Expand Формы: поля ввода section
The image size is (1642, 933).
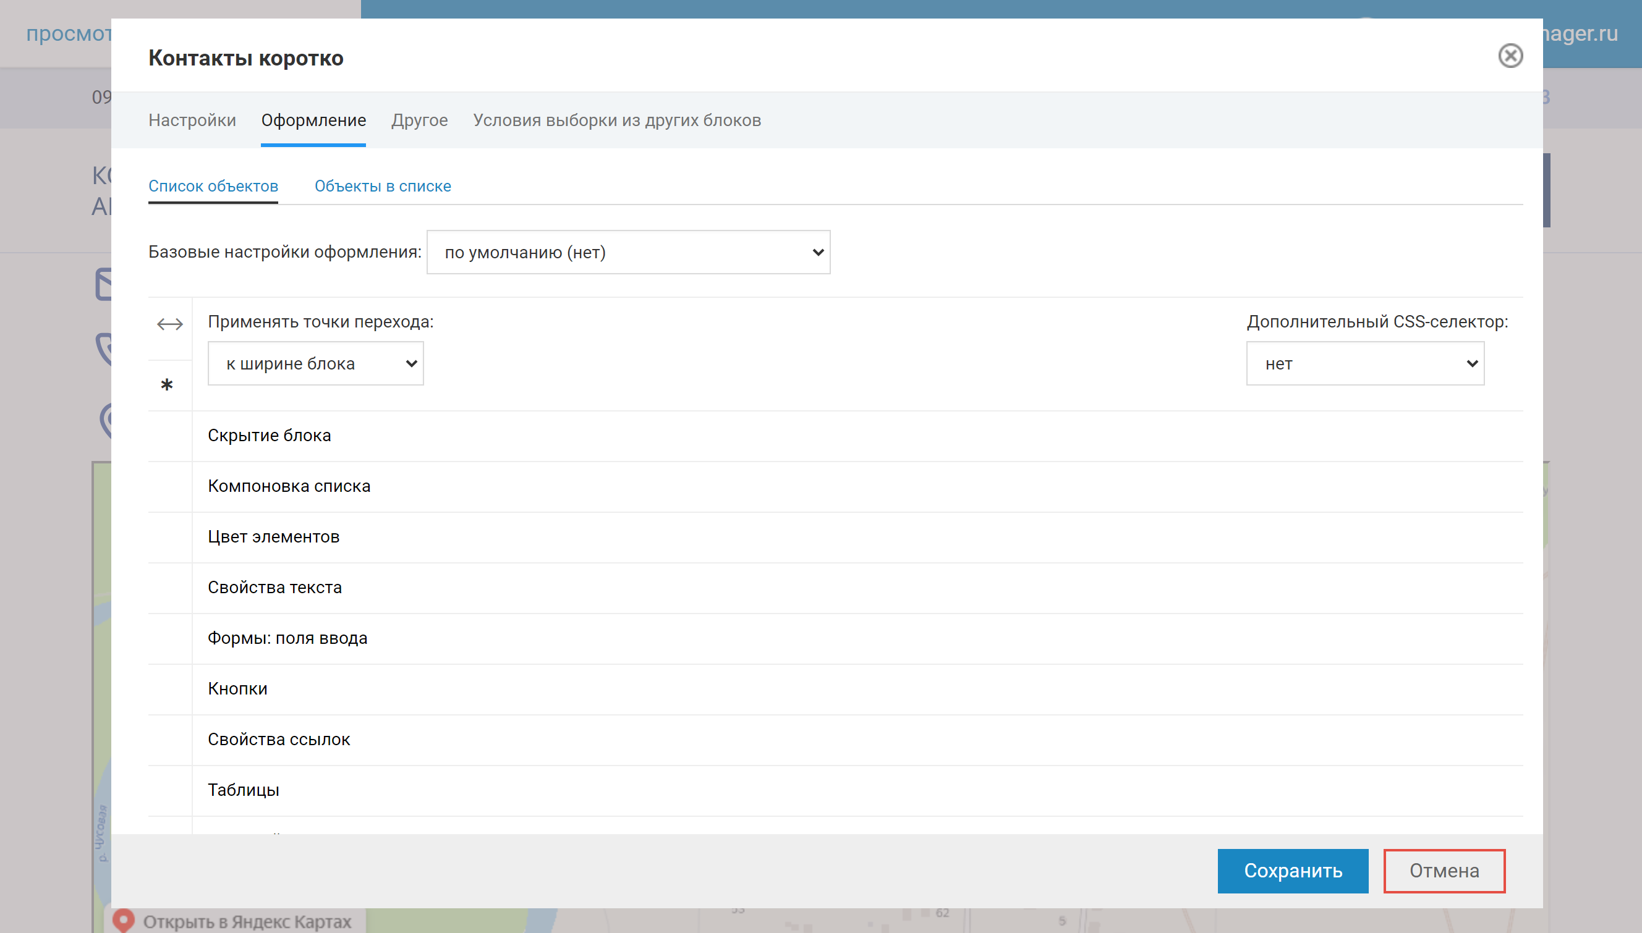(287, 638)
